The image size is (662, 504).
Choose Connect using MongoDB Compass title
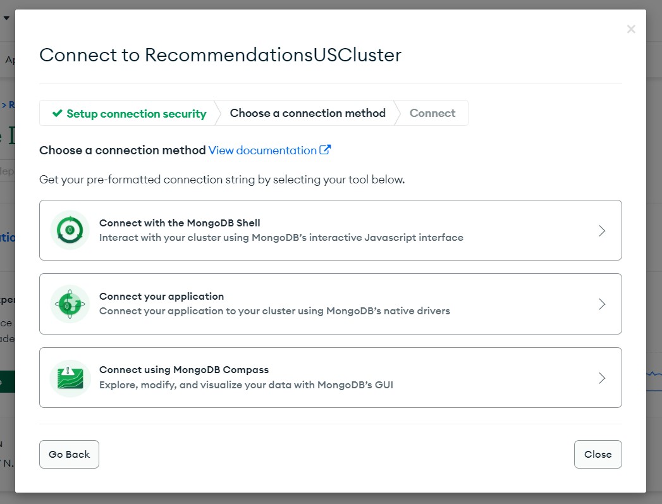pos(183,370)
